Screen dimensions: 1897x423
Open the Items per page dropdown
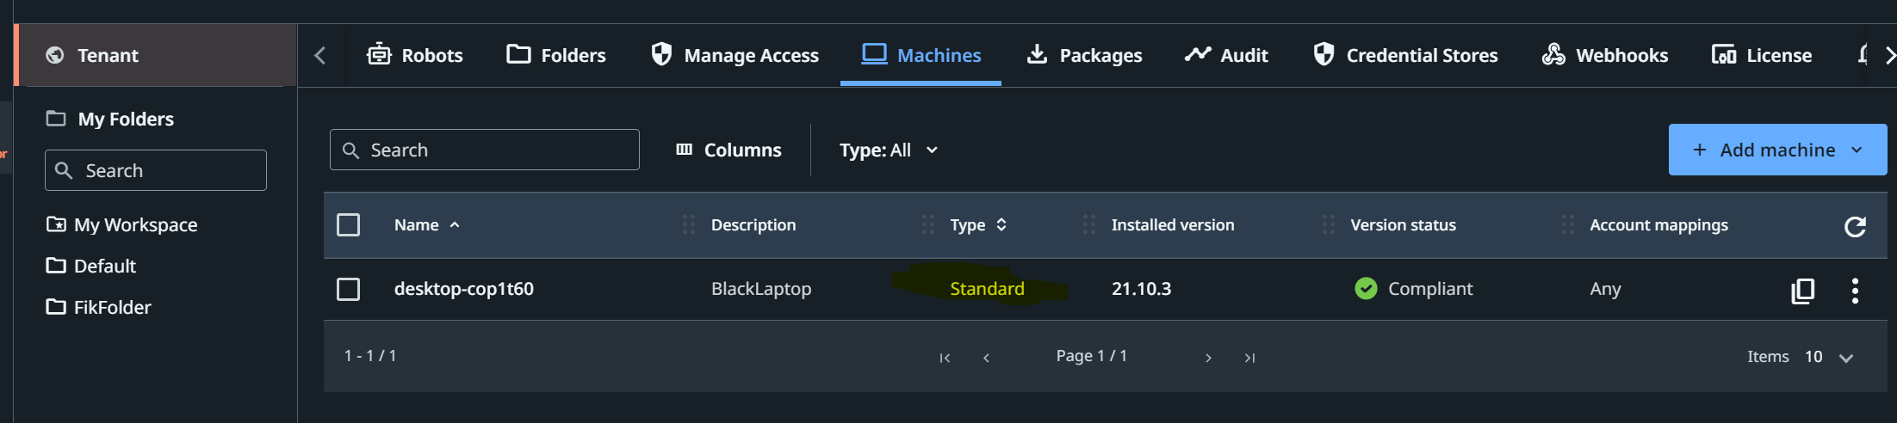tap(1845, 358)
